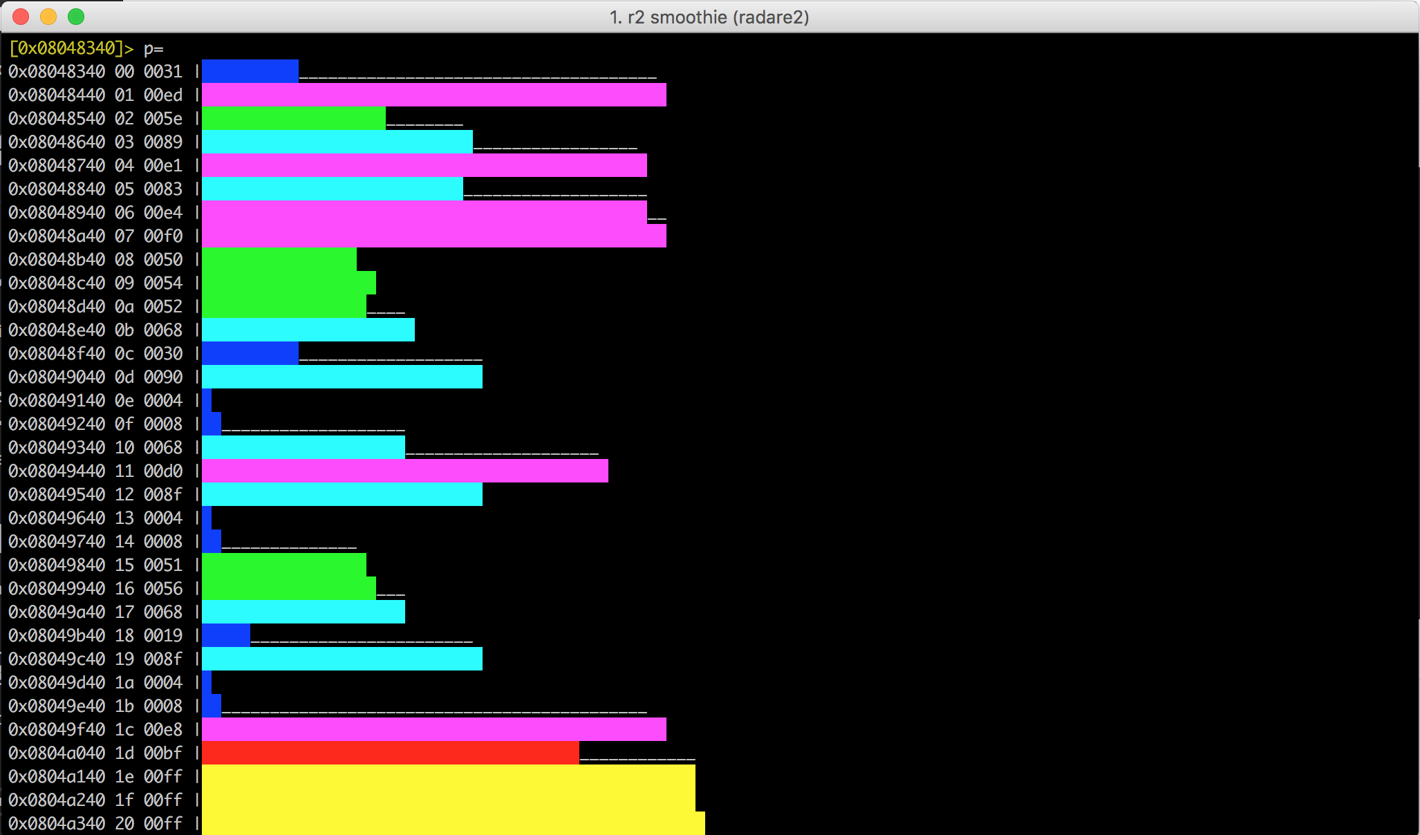Click the value 00f0 in row 07
The height and width of the screenshot is (835, 1420).
[163, 236]
